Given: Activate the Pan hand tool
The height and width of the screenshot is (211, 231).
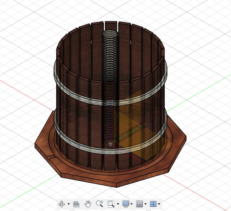Looking at the screenshot, I should [88, 204].
